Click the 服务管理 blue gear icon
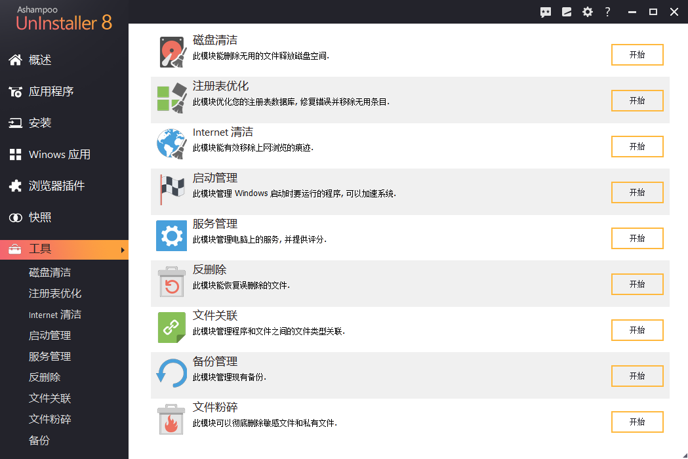Screen dimensions: 688x459 [172, 235]
